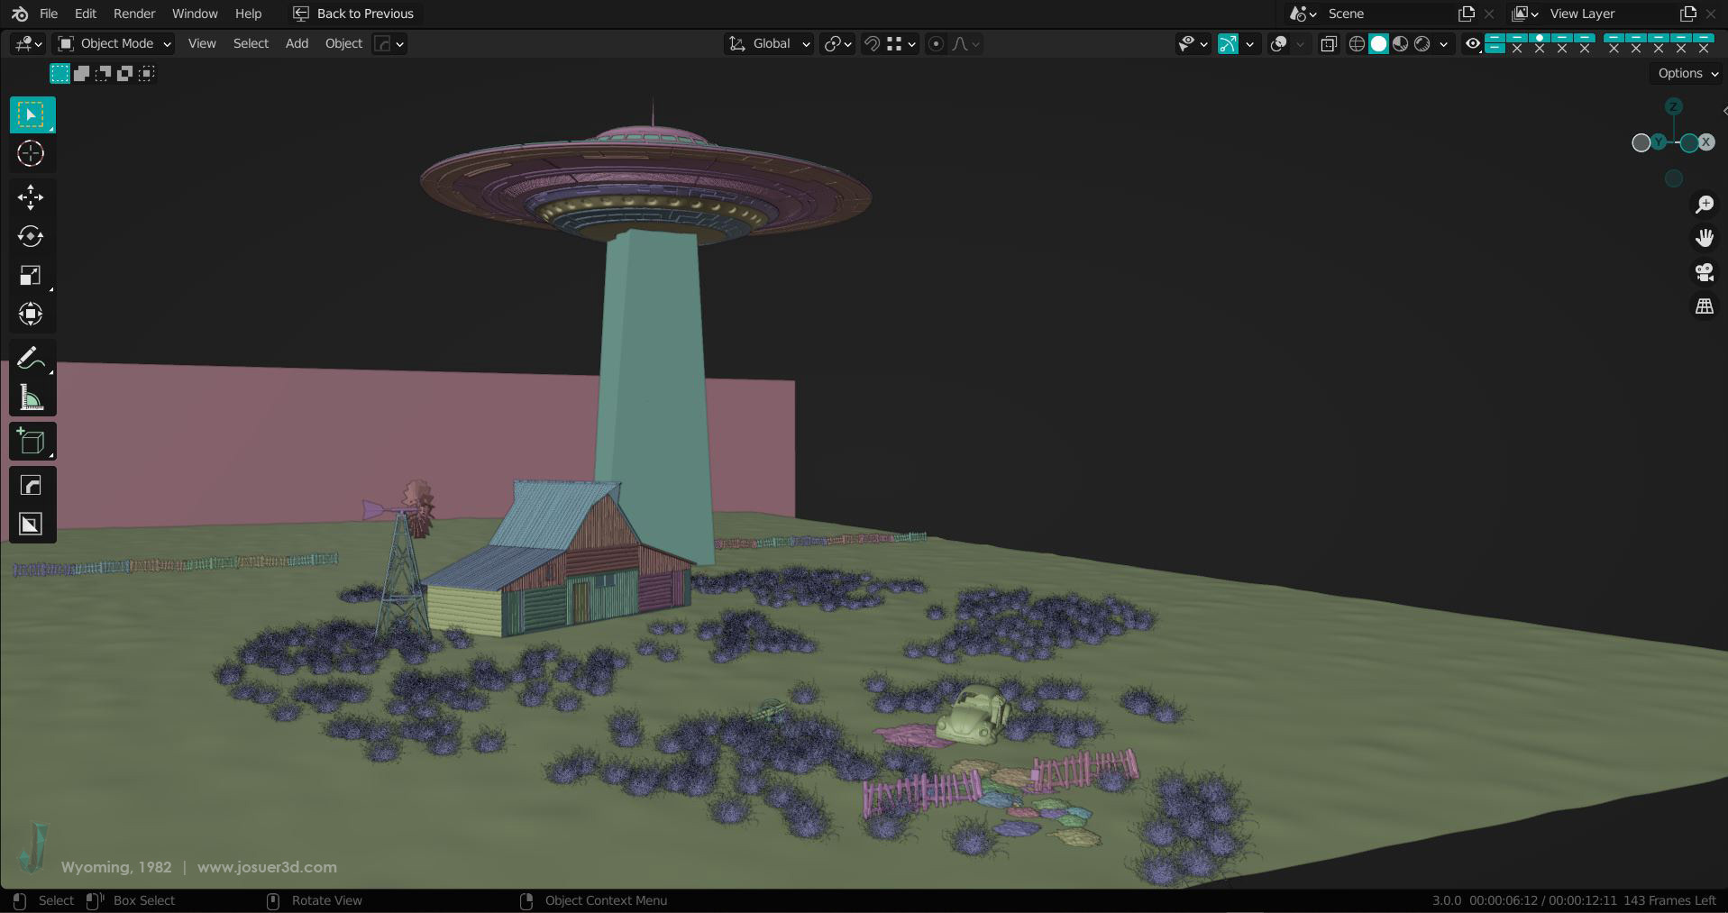Open the scene browse dropdown
This screenshot has width=1728, height=913.
point(1303,14)
